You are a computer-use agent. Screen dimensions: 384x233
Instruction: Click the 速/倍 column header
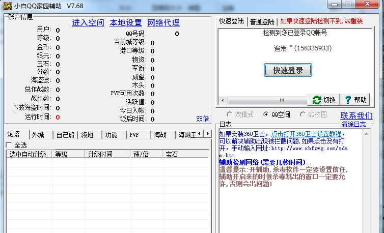tap(147, 154)
